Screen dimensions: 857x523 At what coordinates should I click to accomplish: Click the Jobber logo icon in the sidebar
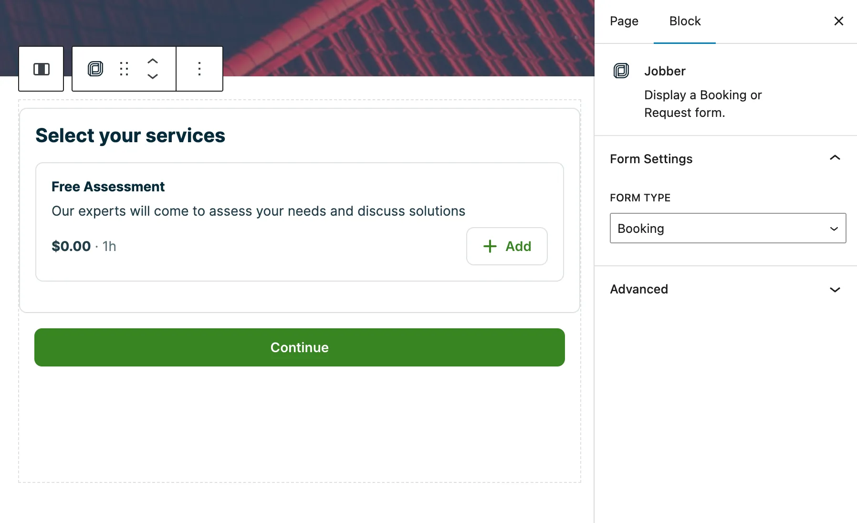pos(621,71)
